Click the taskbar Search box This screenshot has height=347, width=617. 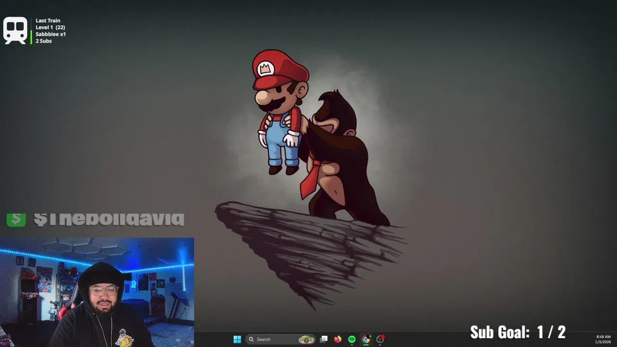(281, 339)
